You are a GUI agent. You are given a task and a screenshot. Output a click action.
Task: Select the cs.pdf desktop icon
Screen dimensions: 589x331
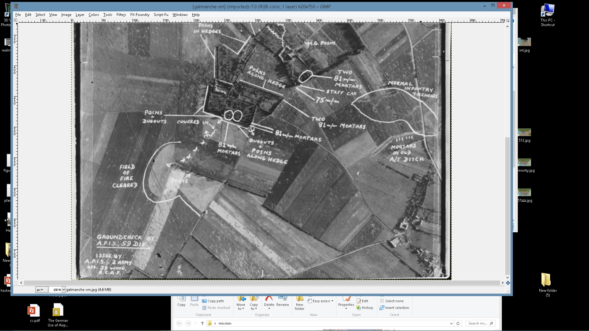(35, 313)
